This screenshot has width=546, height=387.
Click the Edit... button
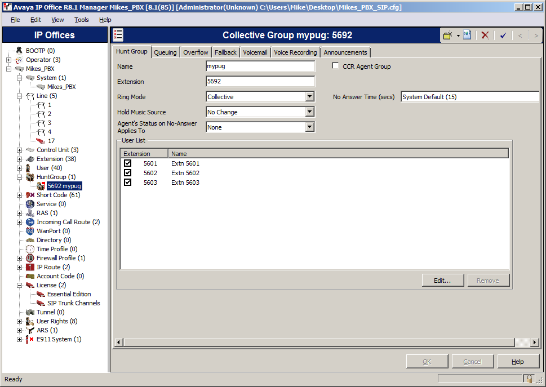[x=442, y=280]
